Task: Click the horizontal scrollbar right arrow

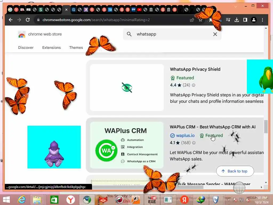Action: [x=261, y=187]
